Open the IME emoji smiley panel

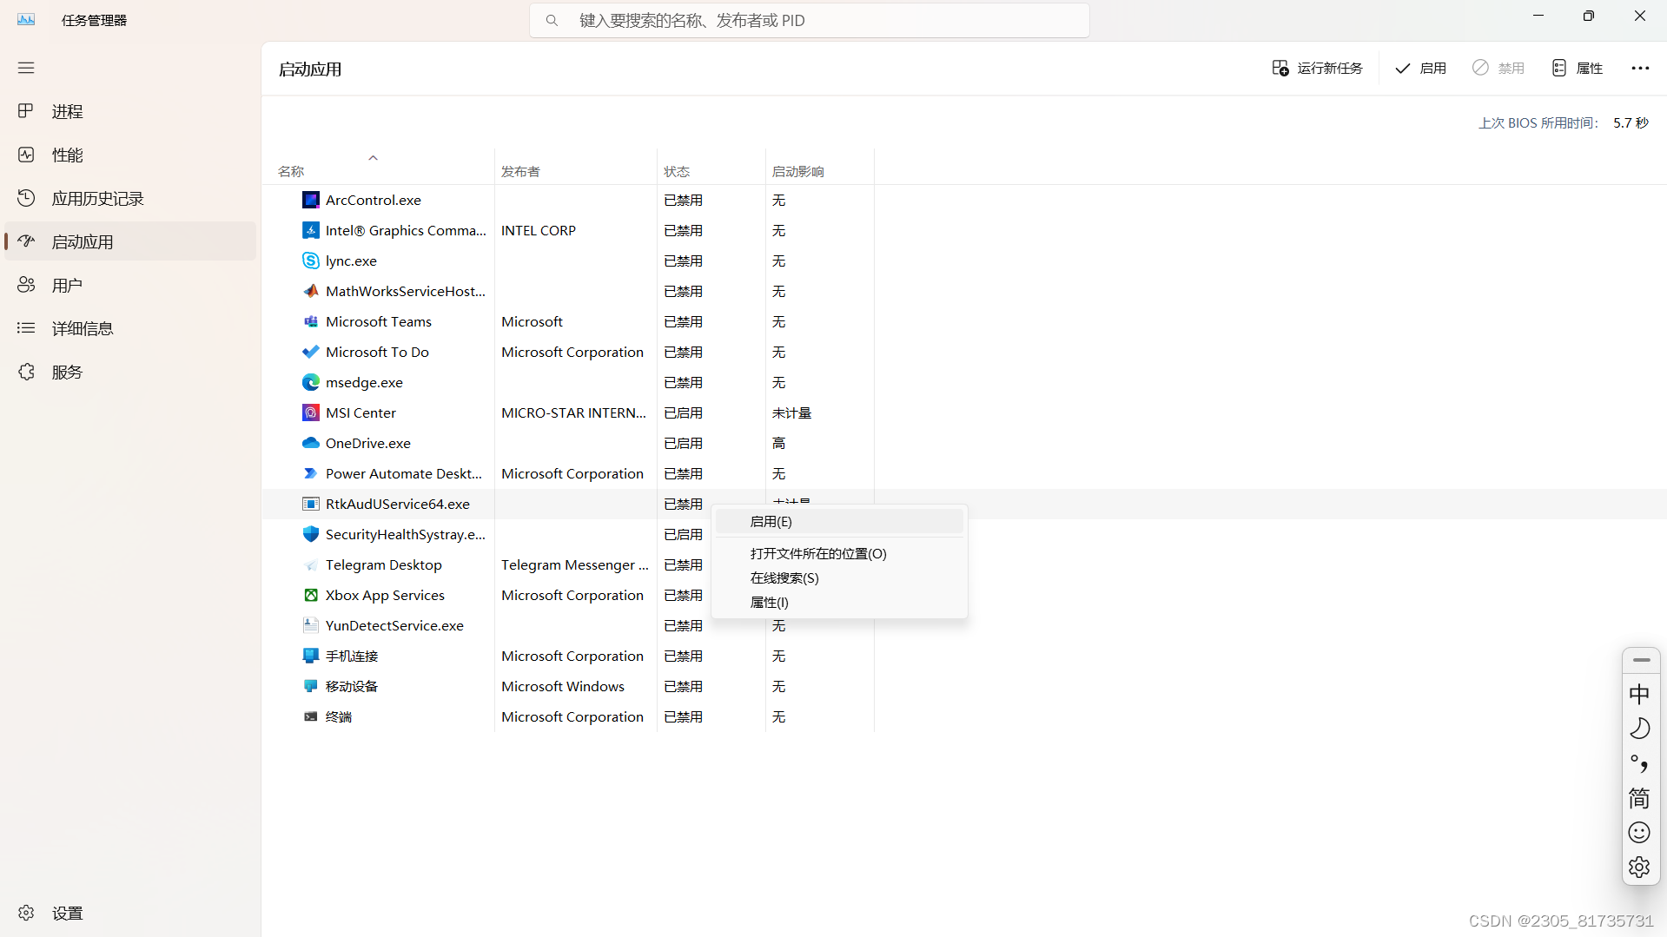click(1639, 833)
